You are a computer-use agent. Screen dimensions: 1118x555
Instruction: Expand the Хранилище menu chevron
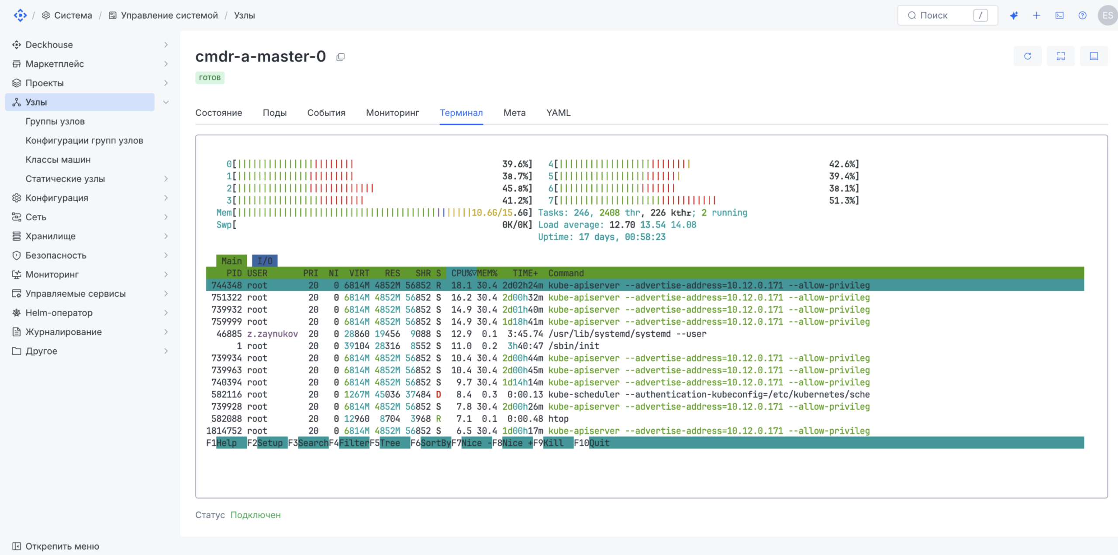[x=166, y=236]
